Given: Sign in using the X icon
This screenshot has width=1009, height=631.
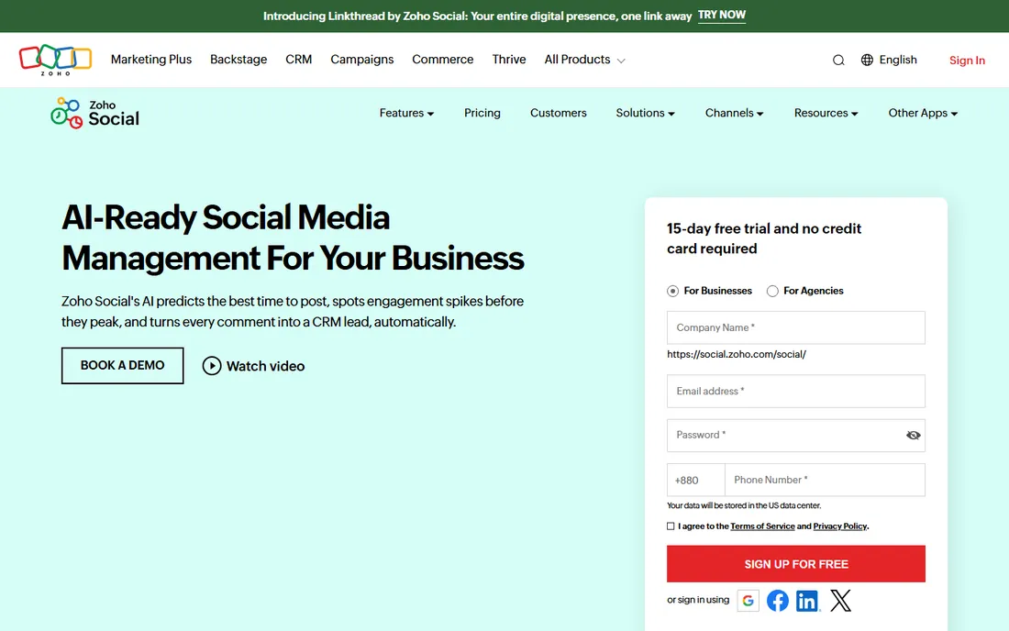Looking at the screenshot, I should click(x=840, y=600).
